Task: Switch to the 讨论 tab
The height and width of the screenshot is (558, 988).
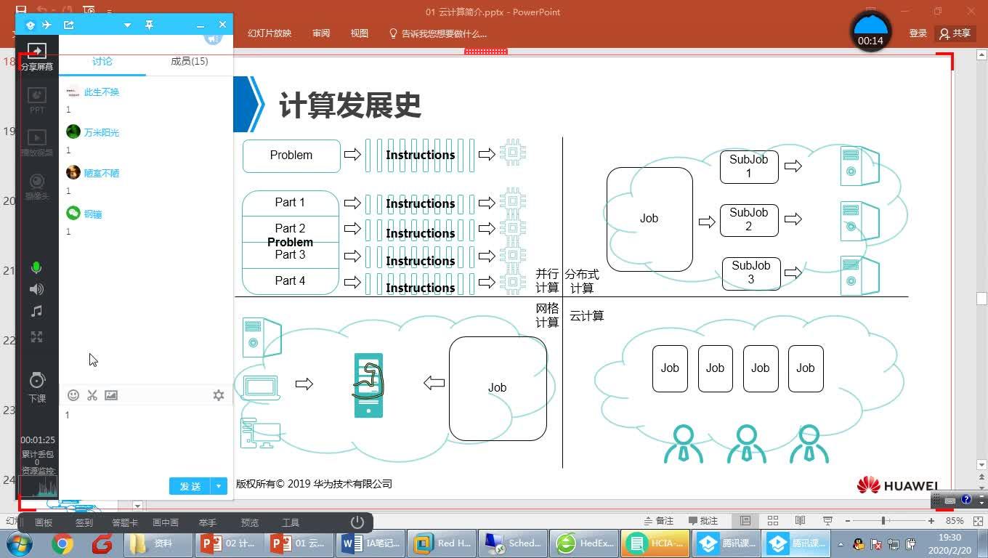Action: pos(102,62)
